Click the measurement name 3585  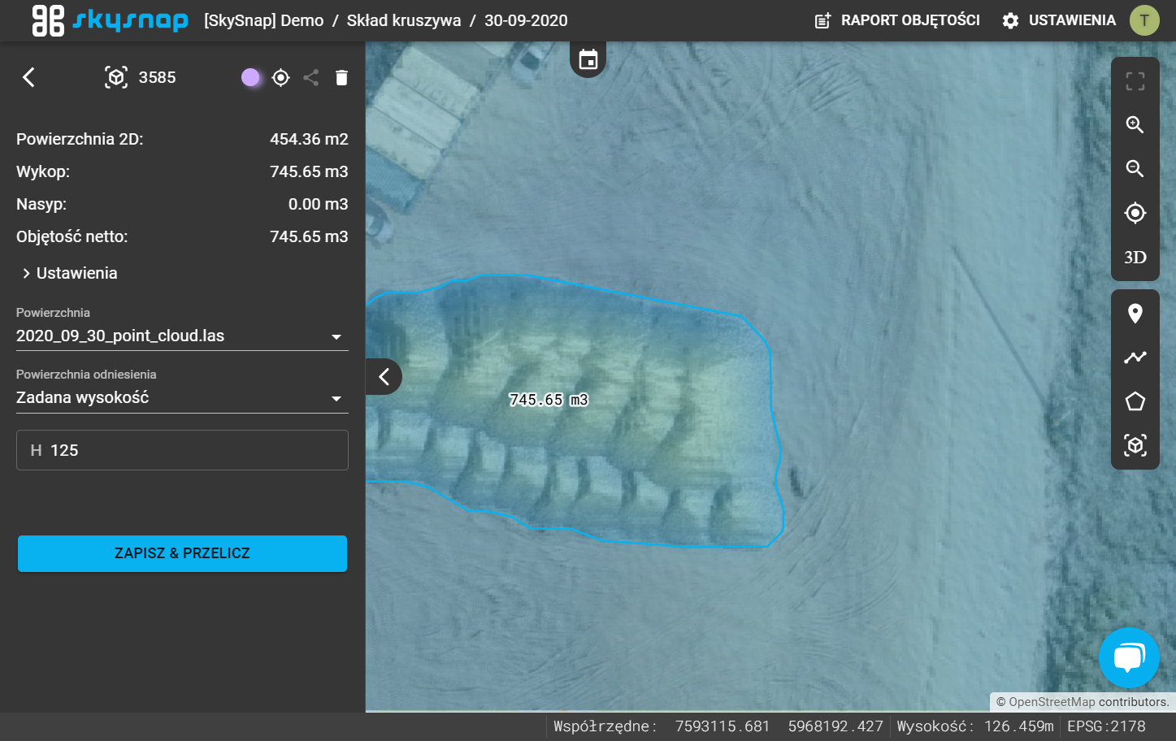[157, 77]
